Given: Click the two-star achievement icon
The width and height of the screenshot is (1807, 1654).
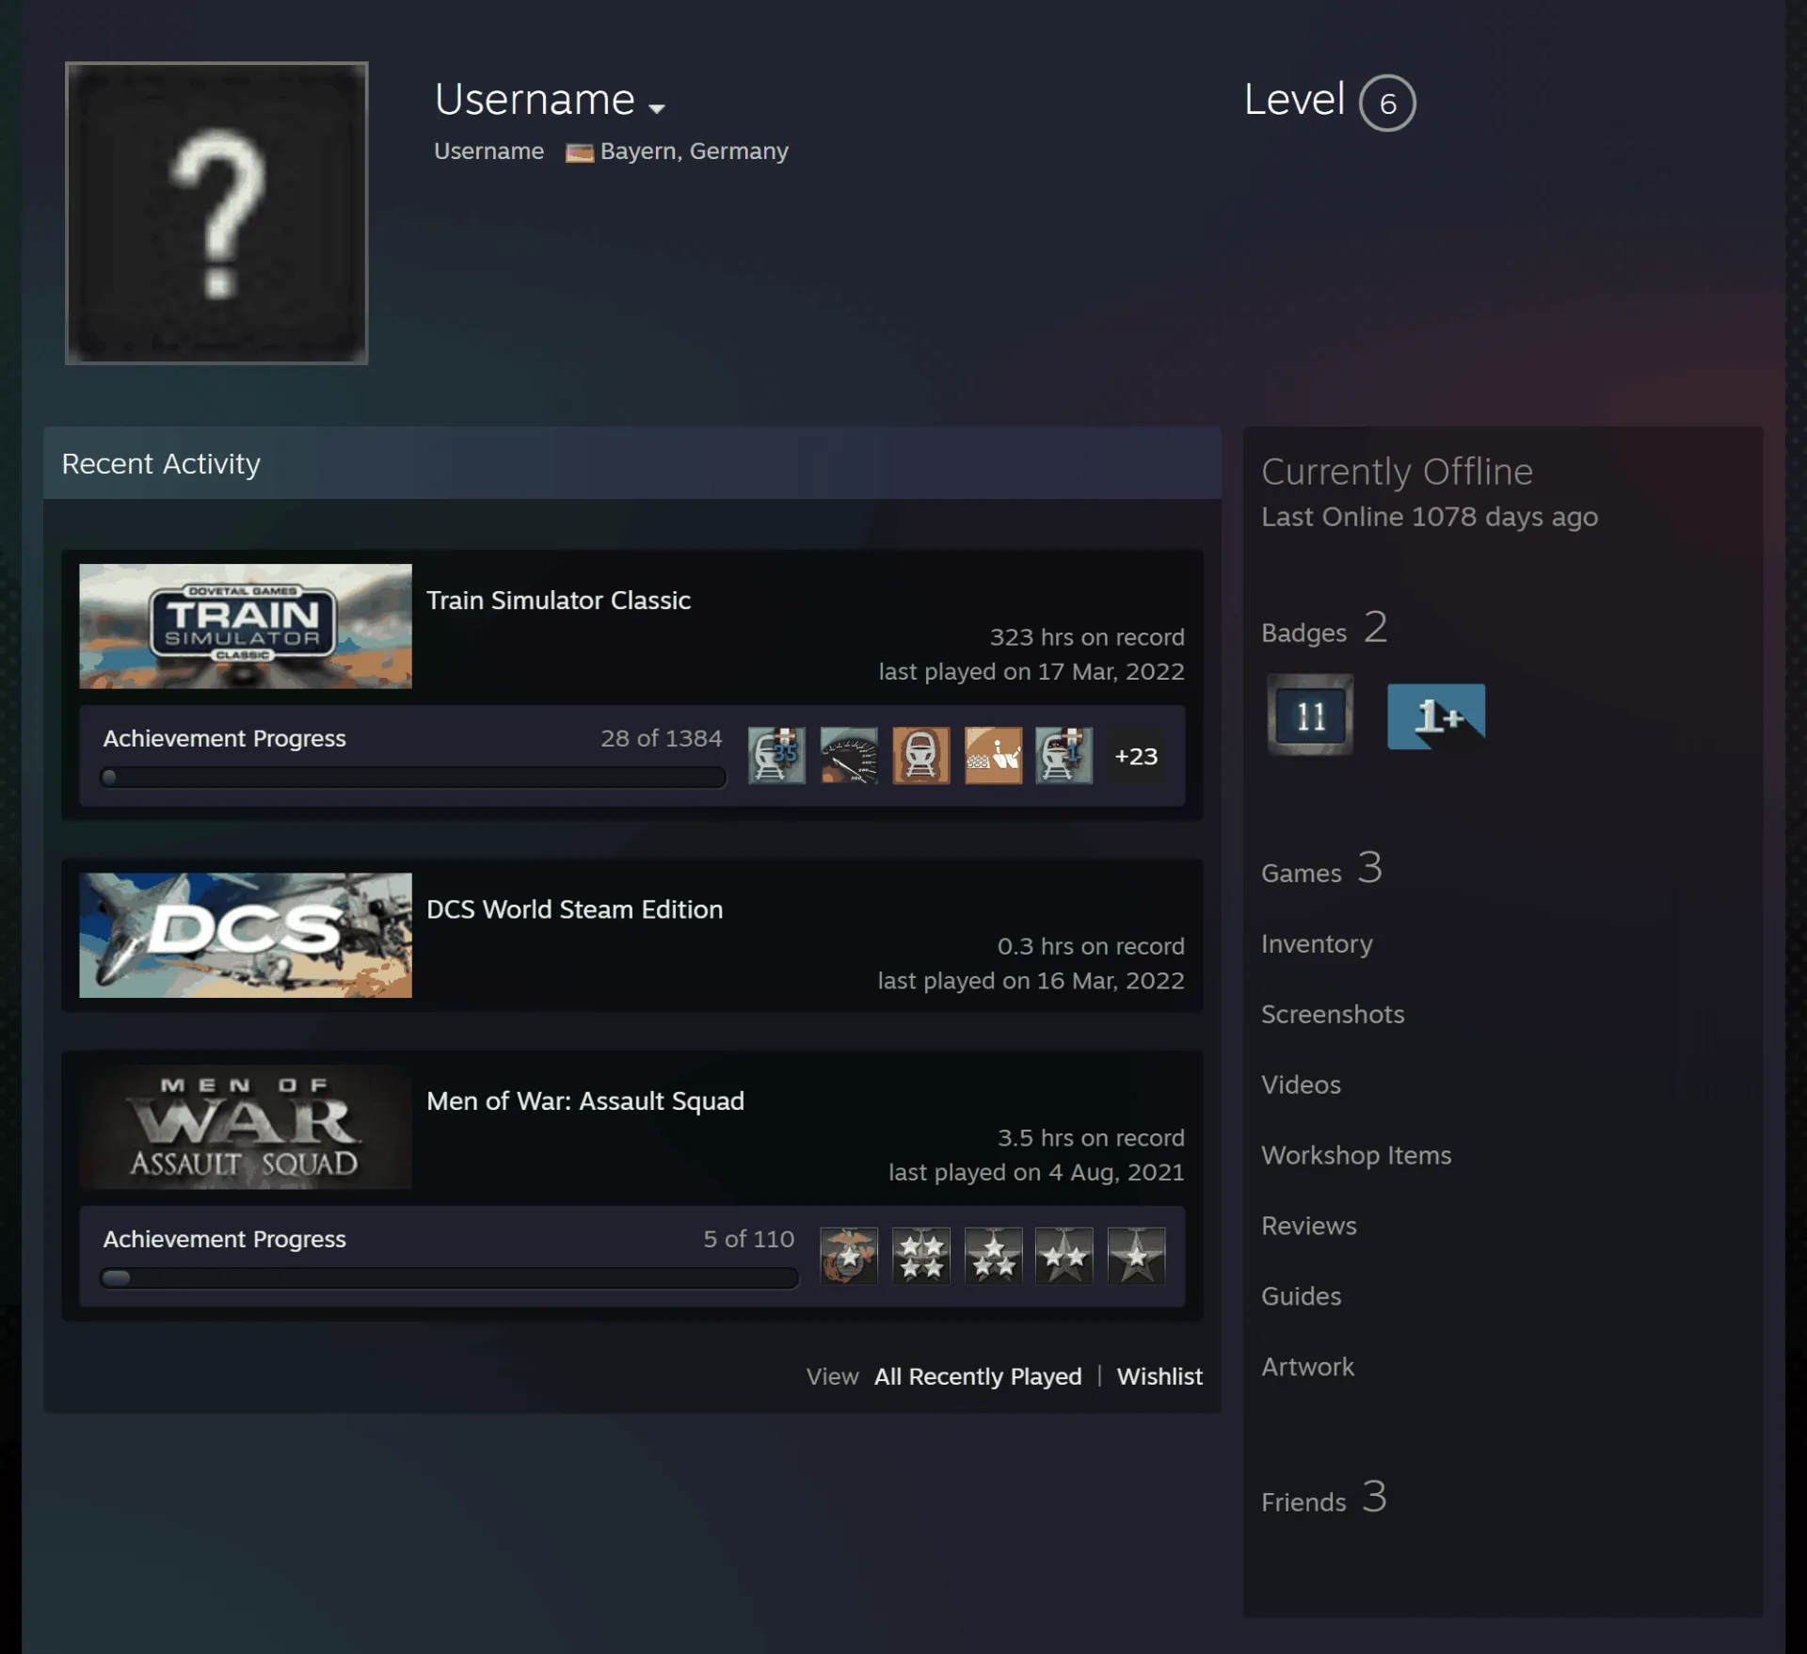Looking at the screenshot, I should click(x=1064, y=1256).
